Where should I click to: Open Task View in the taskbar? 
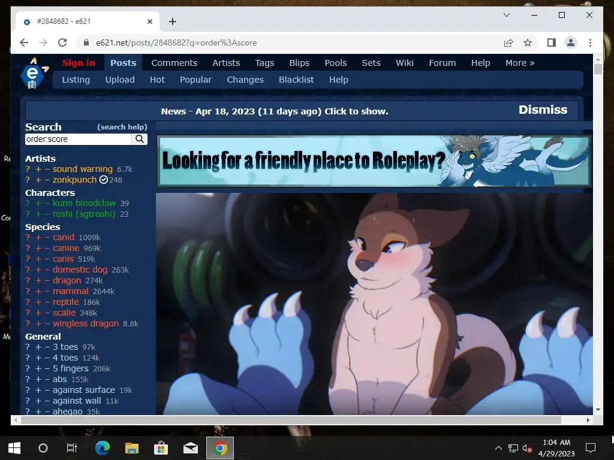(x=72, y=448)
